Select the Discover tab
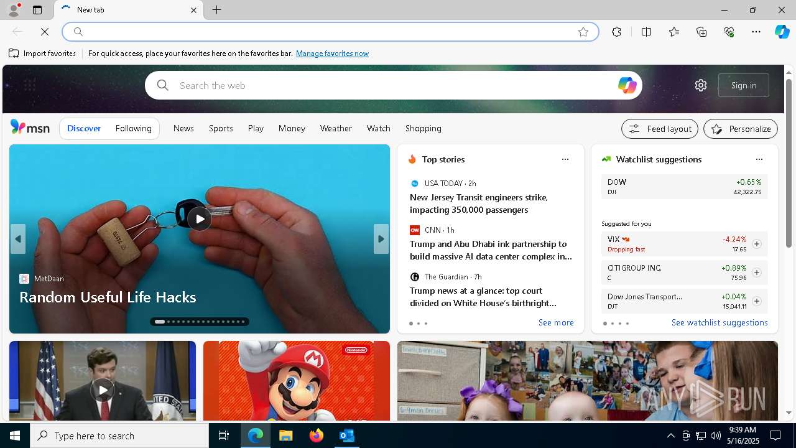This screenshot has width=796, height=448. (84, 128)
